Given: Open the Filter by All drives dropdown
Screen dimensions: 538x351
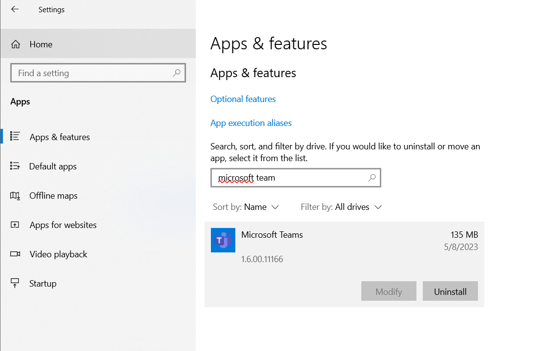Looking at the screenshot, I should tap(341, 207).
